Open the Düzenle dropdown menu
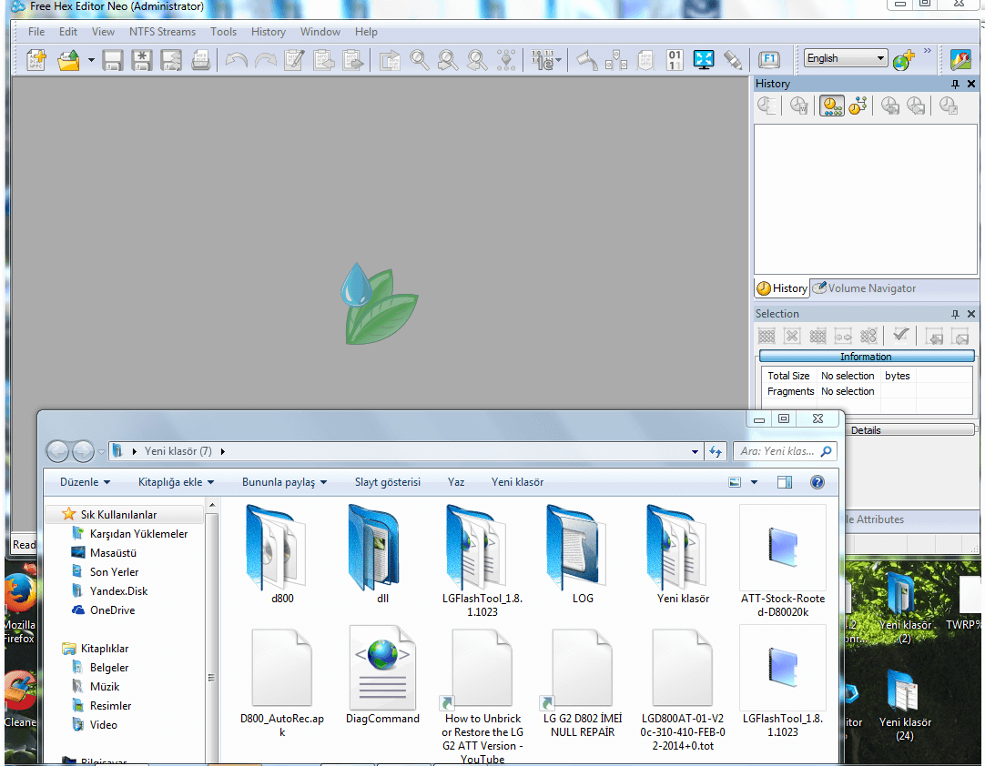Image resolution: width=985 pixels, height=766 pixels. pyautogui.click(x=85, y=482)
